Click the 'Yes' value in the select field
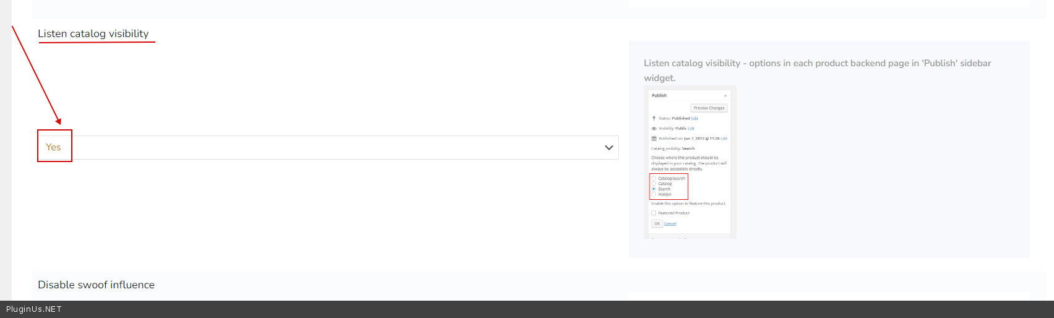 [54, 147]
